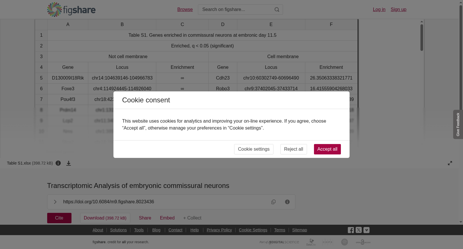Open file info icon next to Table S1.xlsx

58,163
